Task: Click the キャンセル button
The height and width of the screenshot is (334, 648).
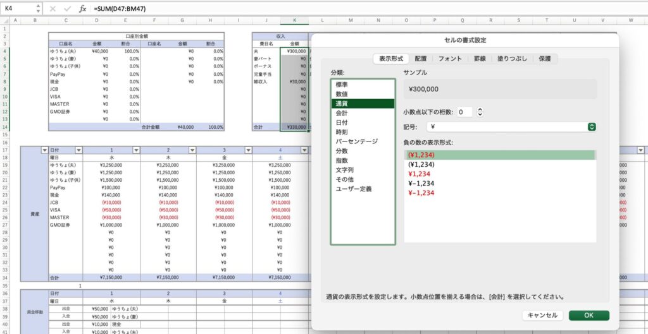Action: tap(542, 315)
